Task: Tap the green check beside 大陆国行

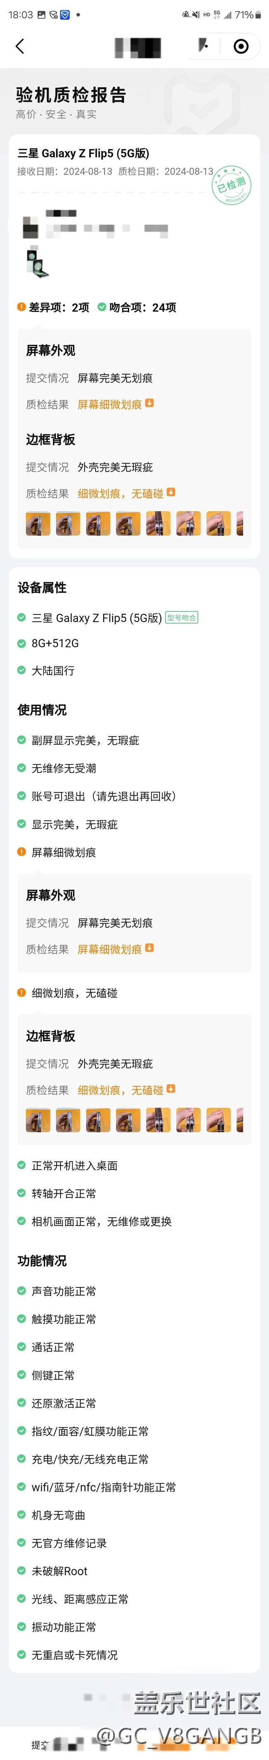Action: (21, 670)
